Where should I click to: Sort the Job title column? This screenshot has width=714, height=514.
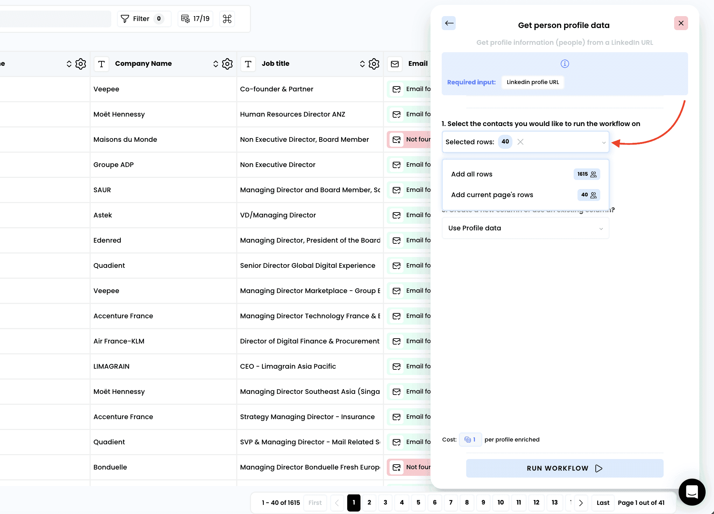(x=362, y=64)
